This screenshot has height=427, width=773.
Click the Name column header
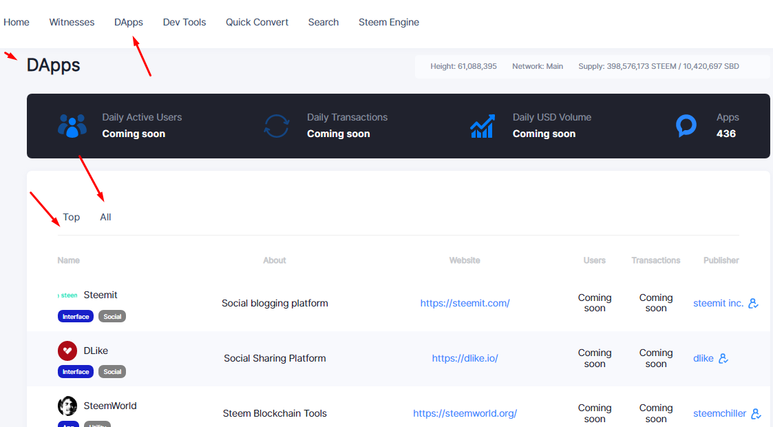pyautogui.click(x=69, y=260)
